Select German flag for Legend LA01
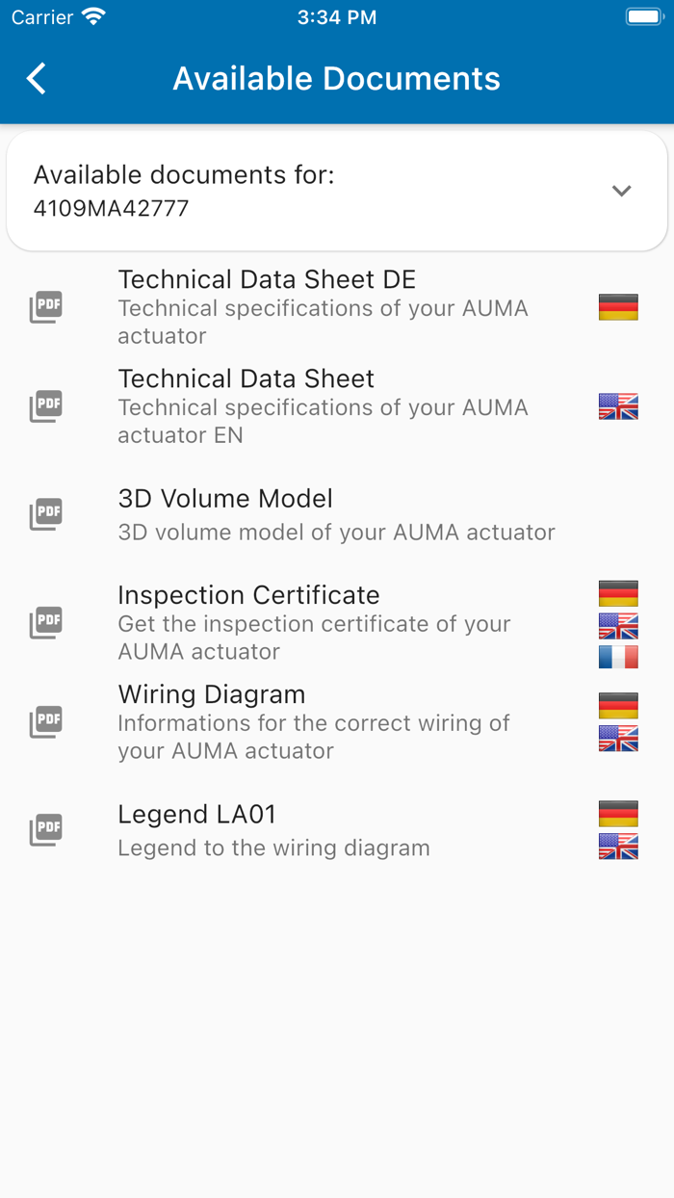Viewport: 674px width, 1198px height. (617, 812)
